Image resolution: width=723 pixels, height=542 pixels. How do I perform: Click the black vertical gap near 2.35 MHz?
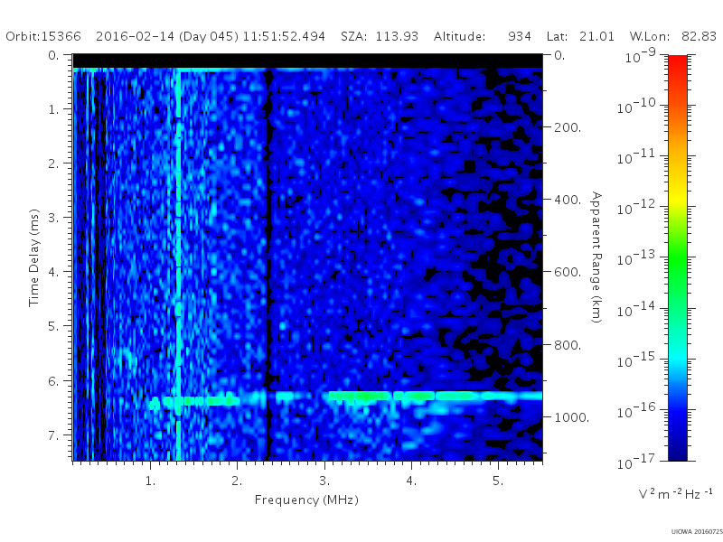pos(267,263)
